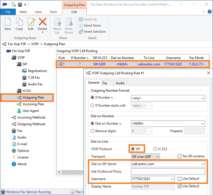Screen dimensions: 213x195
Task: Open the Fax settings tree item
Action: click(x=17, y=131)
